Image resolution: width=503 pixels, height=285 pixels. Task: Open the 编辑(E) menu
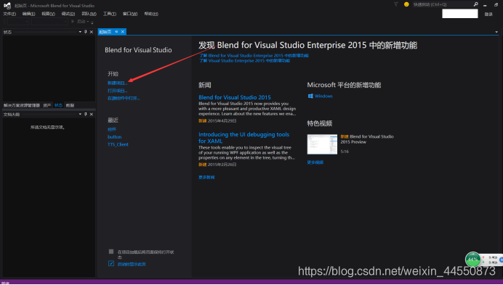(x=28, y=14)
